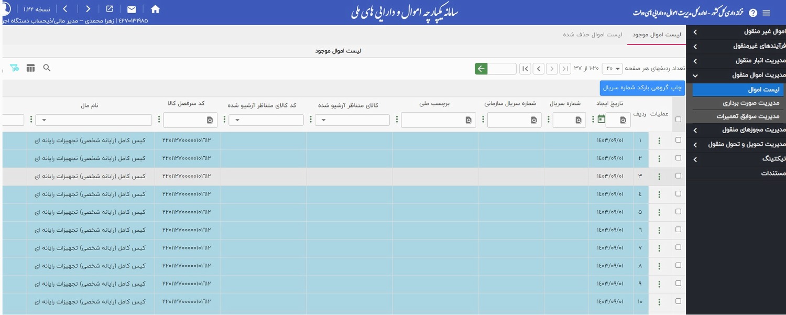Toggle the hamburger sidebar menu icon
Viewport: 786px width, 315px height.
pos(767,13)
